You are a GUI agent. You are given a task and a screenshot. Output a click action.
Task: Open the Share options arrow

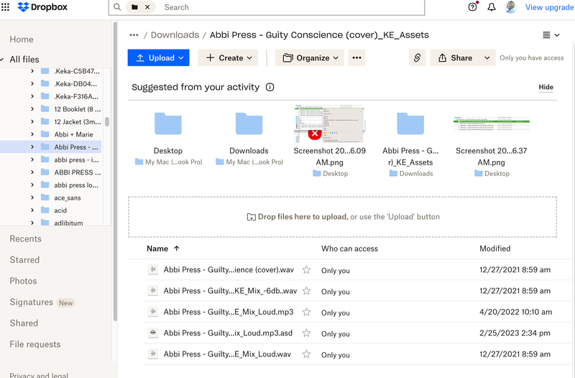[x=487, y=58]
